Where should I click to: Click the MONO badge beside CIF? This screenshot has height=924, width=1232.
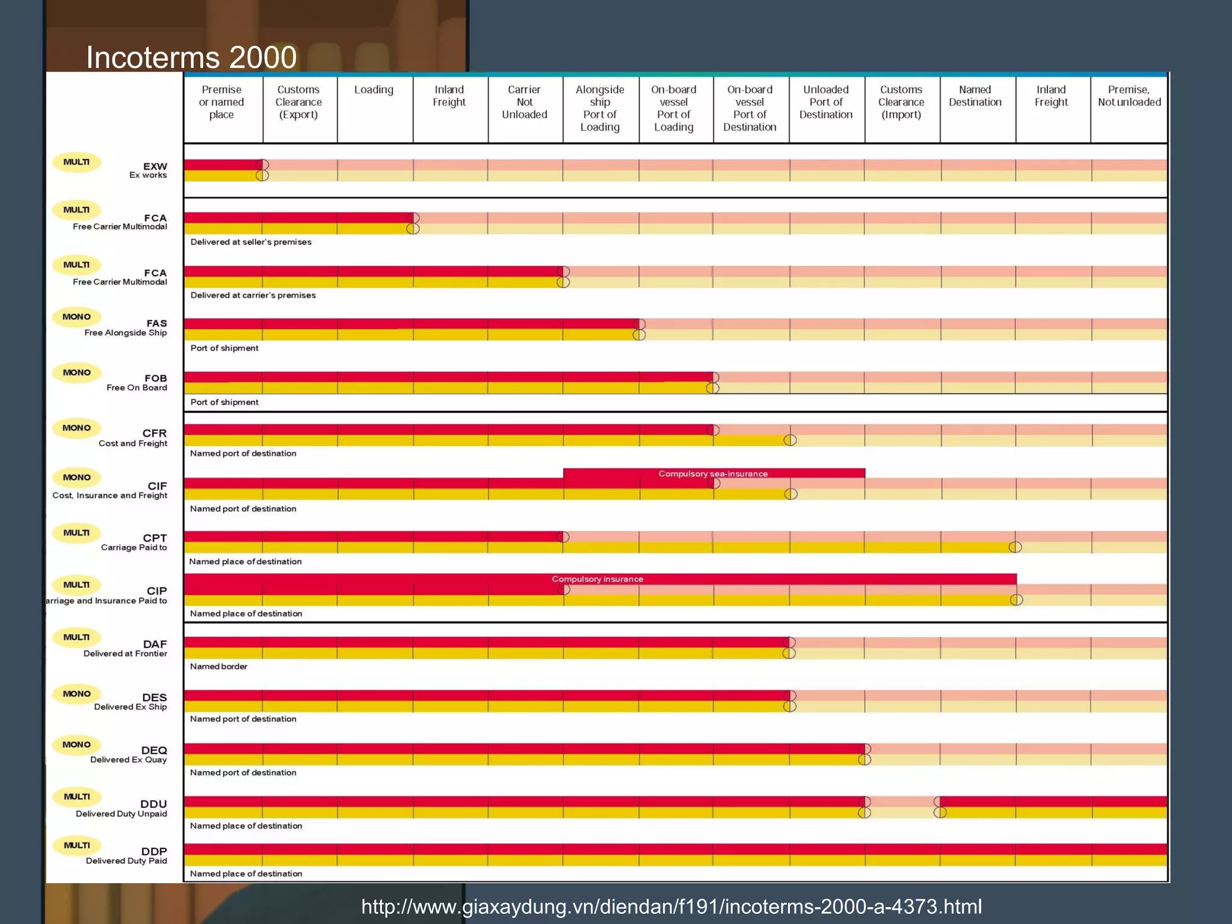[x=76, y=477]
